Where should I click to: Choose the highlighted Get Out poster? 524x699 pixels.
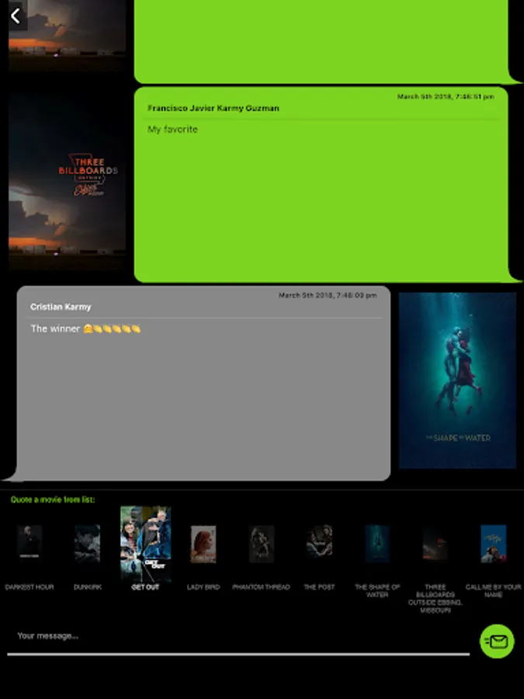[146, 544]
